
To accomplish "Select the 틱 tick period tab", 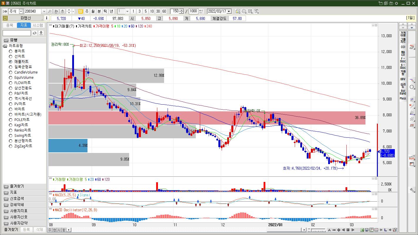I will (x=105, y=11).
